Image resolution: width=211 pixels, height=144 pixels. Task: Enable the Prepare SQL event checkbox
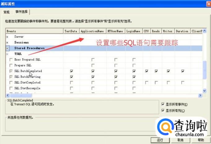[11, 66]
